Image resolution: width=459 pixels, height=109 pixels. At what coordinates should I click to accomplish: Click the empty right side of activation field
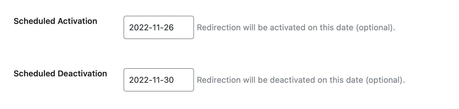(x=184, y=27)
